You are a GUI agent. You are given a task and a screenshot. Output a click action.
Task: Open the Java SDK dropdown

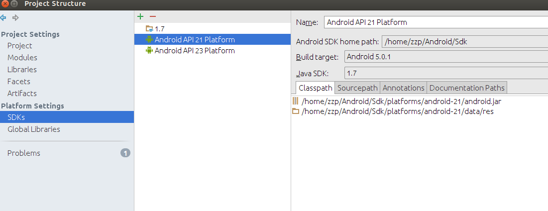pos(446,73)
